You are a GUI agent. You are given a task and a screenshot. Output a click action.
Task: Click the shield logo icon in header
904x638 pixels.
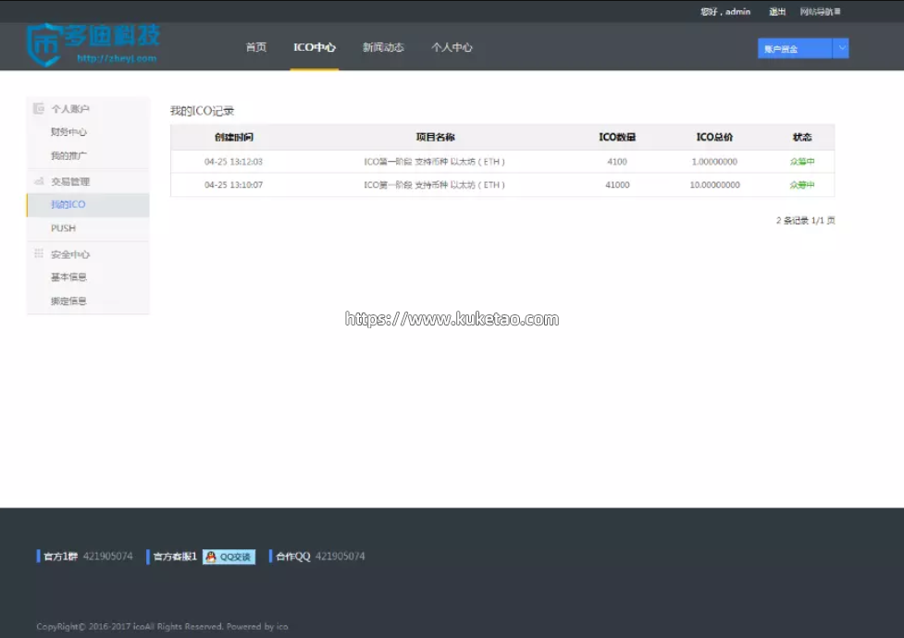pos(43,46)
